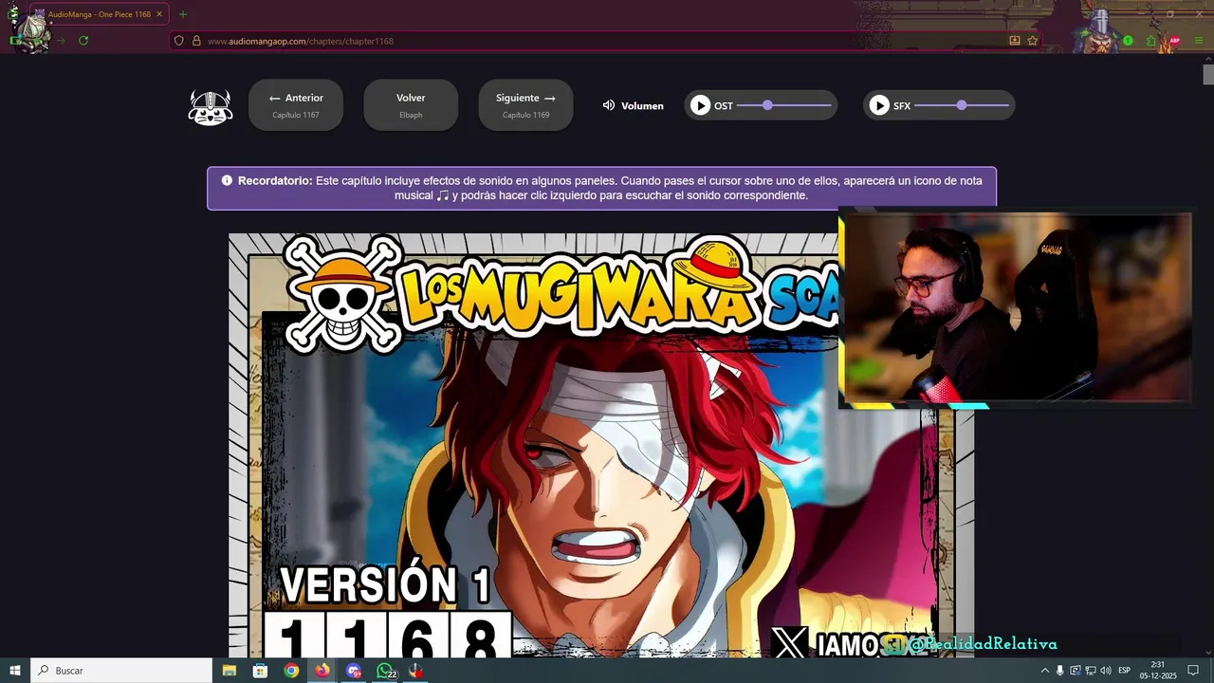Open Microsoft Store from the taskbar

260,671
